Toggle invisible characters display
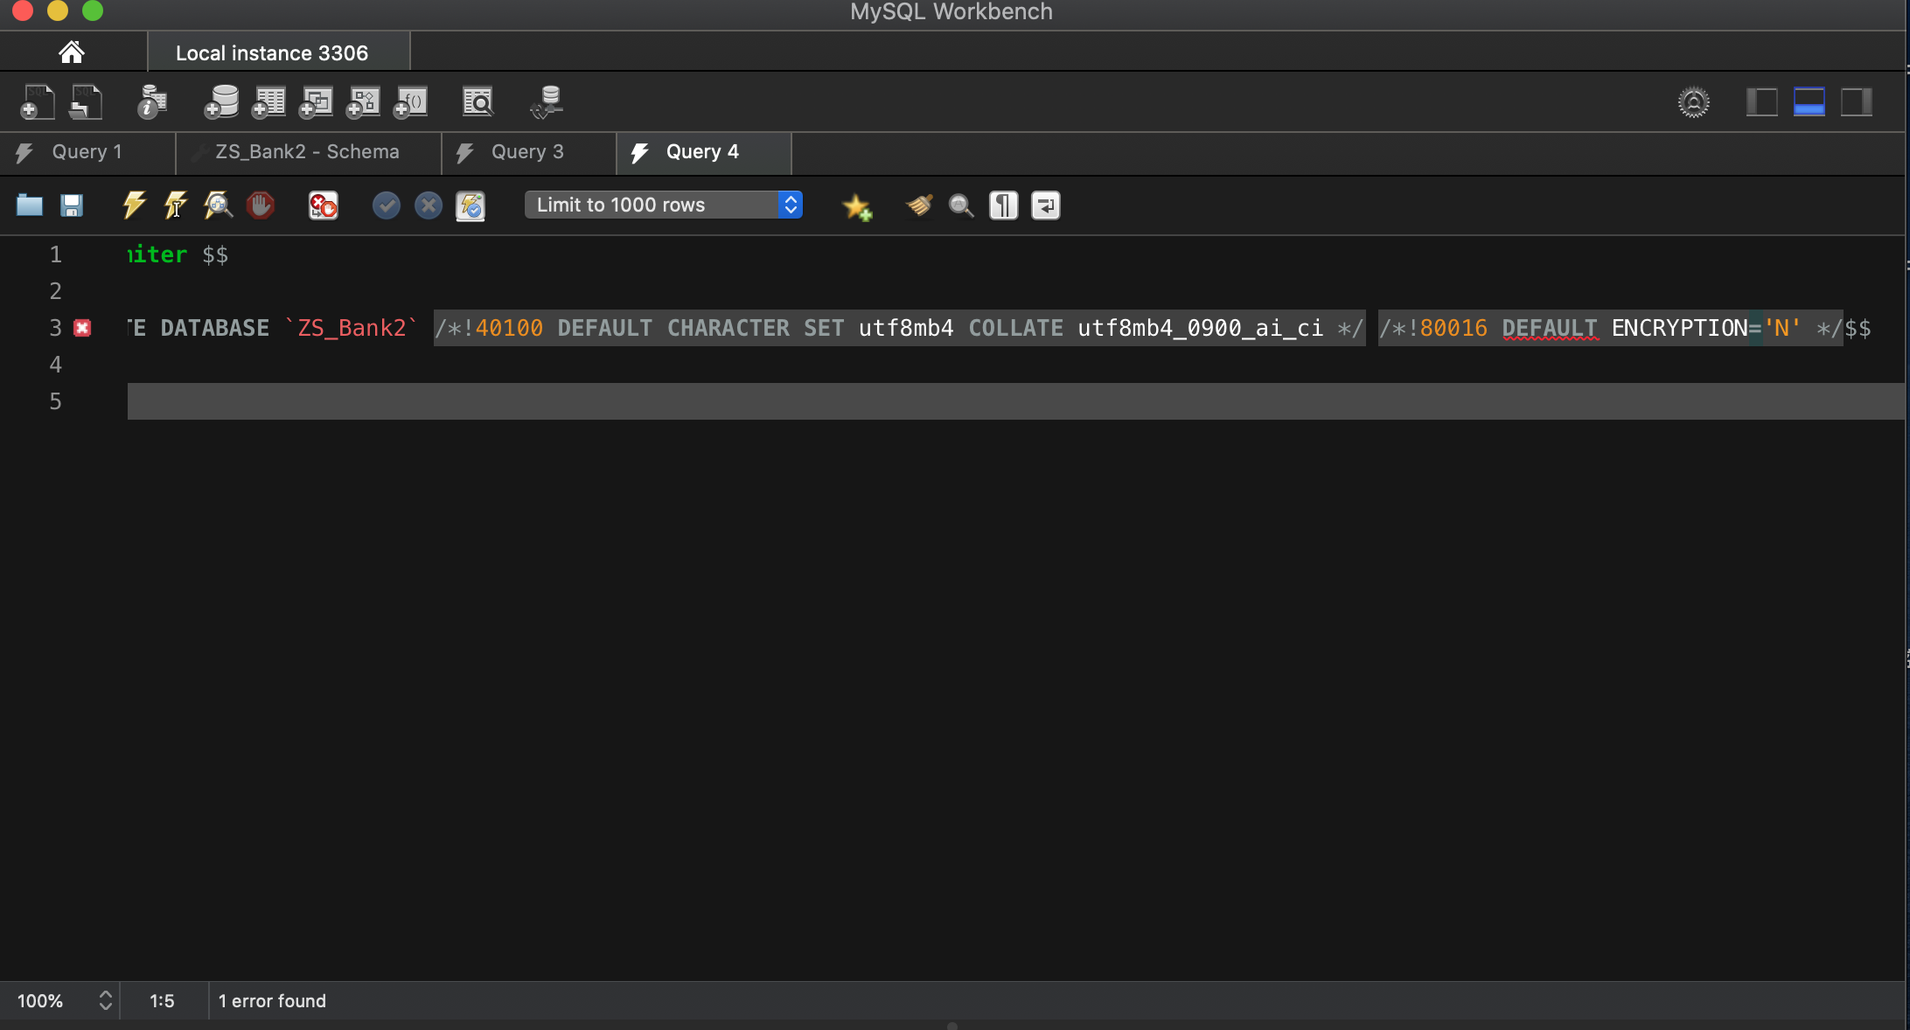Image resolution: width=1910 pixels, height=1030 pixels. click(1004, 205)
